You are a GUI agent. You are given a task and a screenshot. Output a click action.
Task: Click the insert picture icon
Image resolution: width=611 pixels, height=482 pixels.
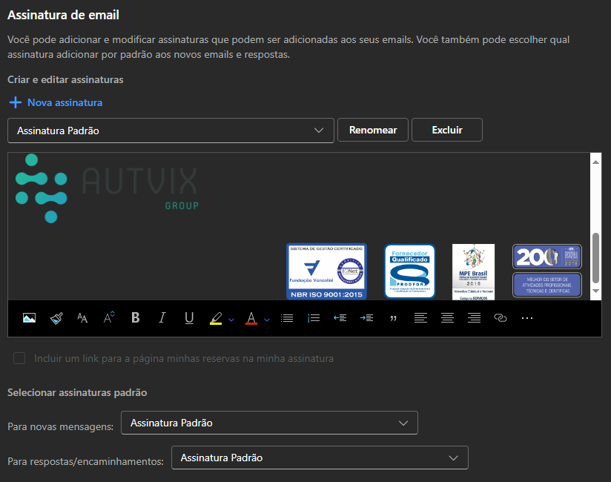click(29, 318)
